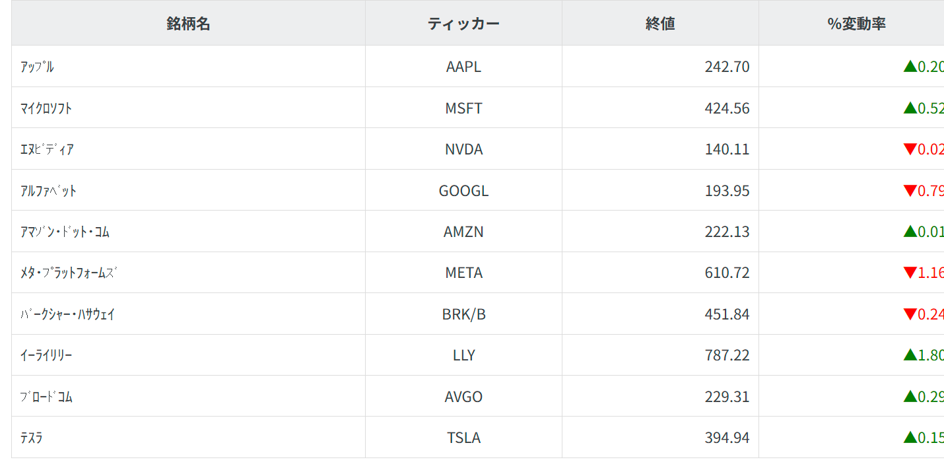This screenshot has height=474, width=944.
Task: Click the green up arrow in TSLA row
Action: (x=910, y=437)
